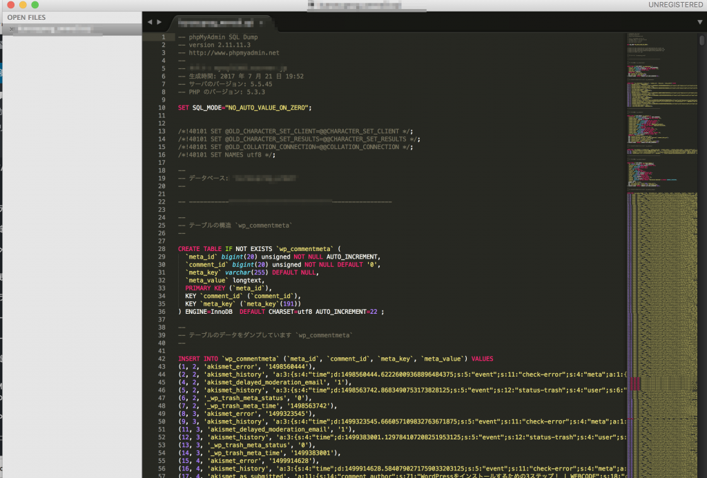Close the open SQL file tab
The image size is (707, 478).
point(261,23)
